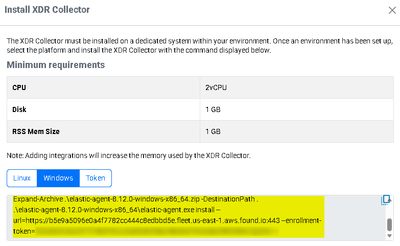This screenshot has height=246, width=400.
Task: Select the Windows platform tab
Action: pyautogui.click(x=58, y=178)
